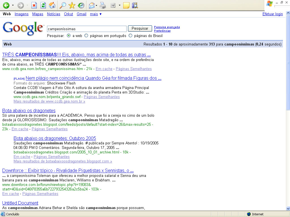Viewport: 290px width, 217px height.
Task: Open the 'Efetuar login' link
Action: click(x=272, y=14)
